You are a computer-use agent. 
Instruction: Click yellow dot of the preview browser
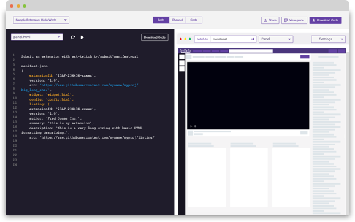[x=185, y=39]
